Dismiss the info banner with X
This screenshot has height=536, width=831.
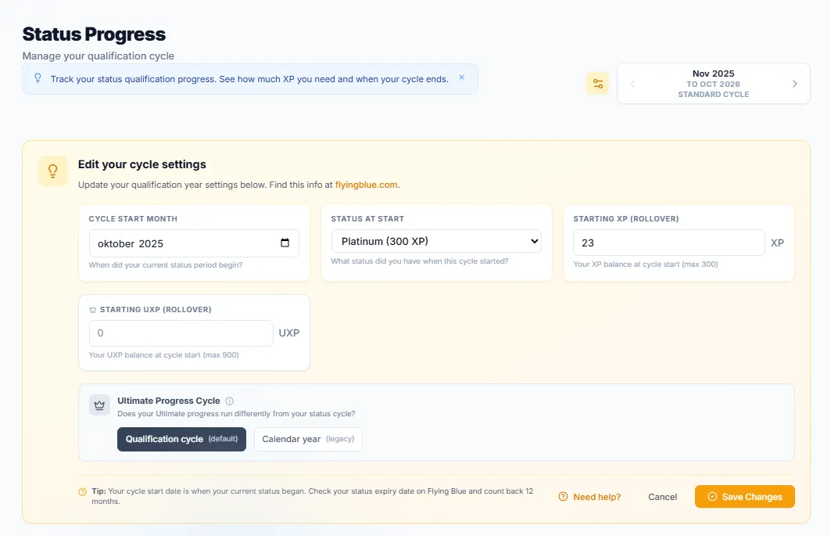(461, 77)
